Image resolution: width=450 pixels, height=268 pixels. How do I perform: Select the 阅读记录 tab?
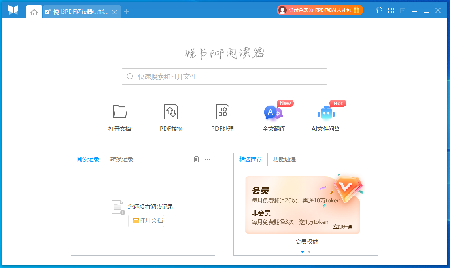88,159
